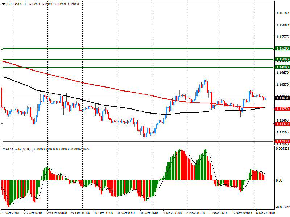Screen dimensions: 290x217
Task: Select the green 1.15000 price level label
Action: coord(282,59)
